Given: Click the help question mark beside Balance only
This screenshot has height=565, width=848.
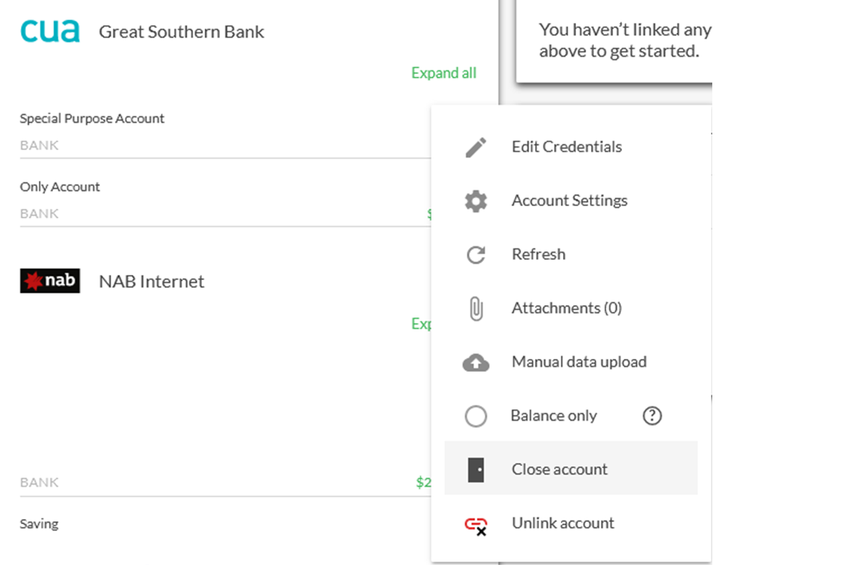Looking at the screenshot, I should point(652,416).
